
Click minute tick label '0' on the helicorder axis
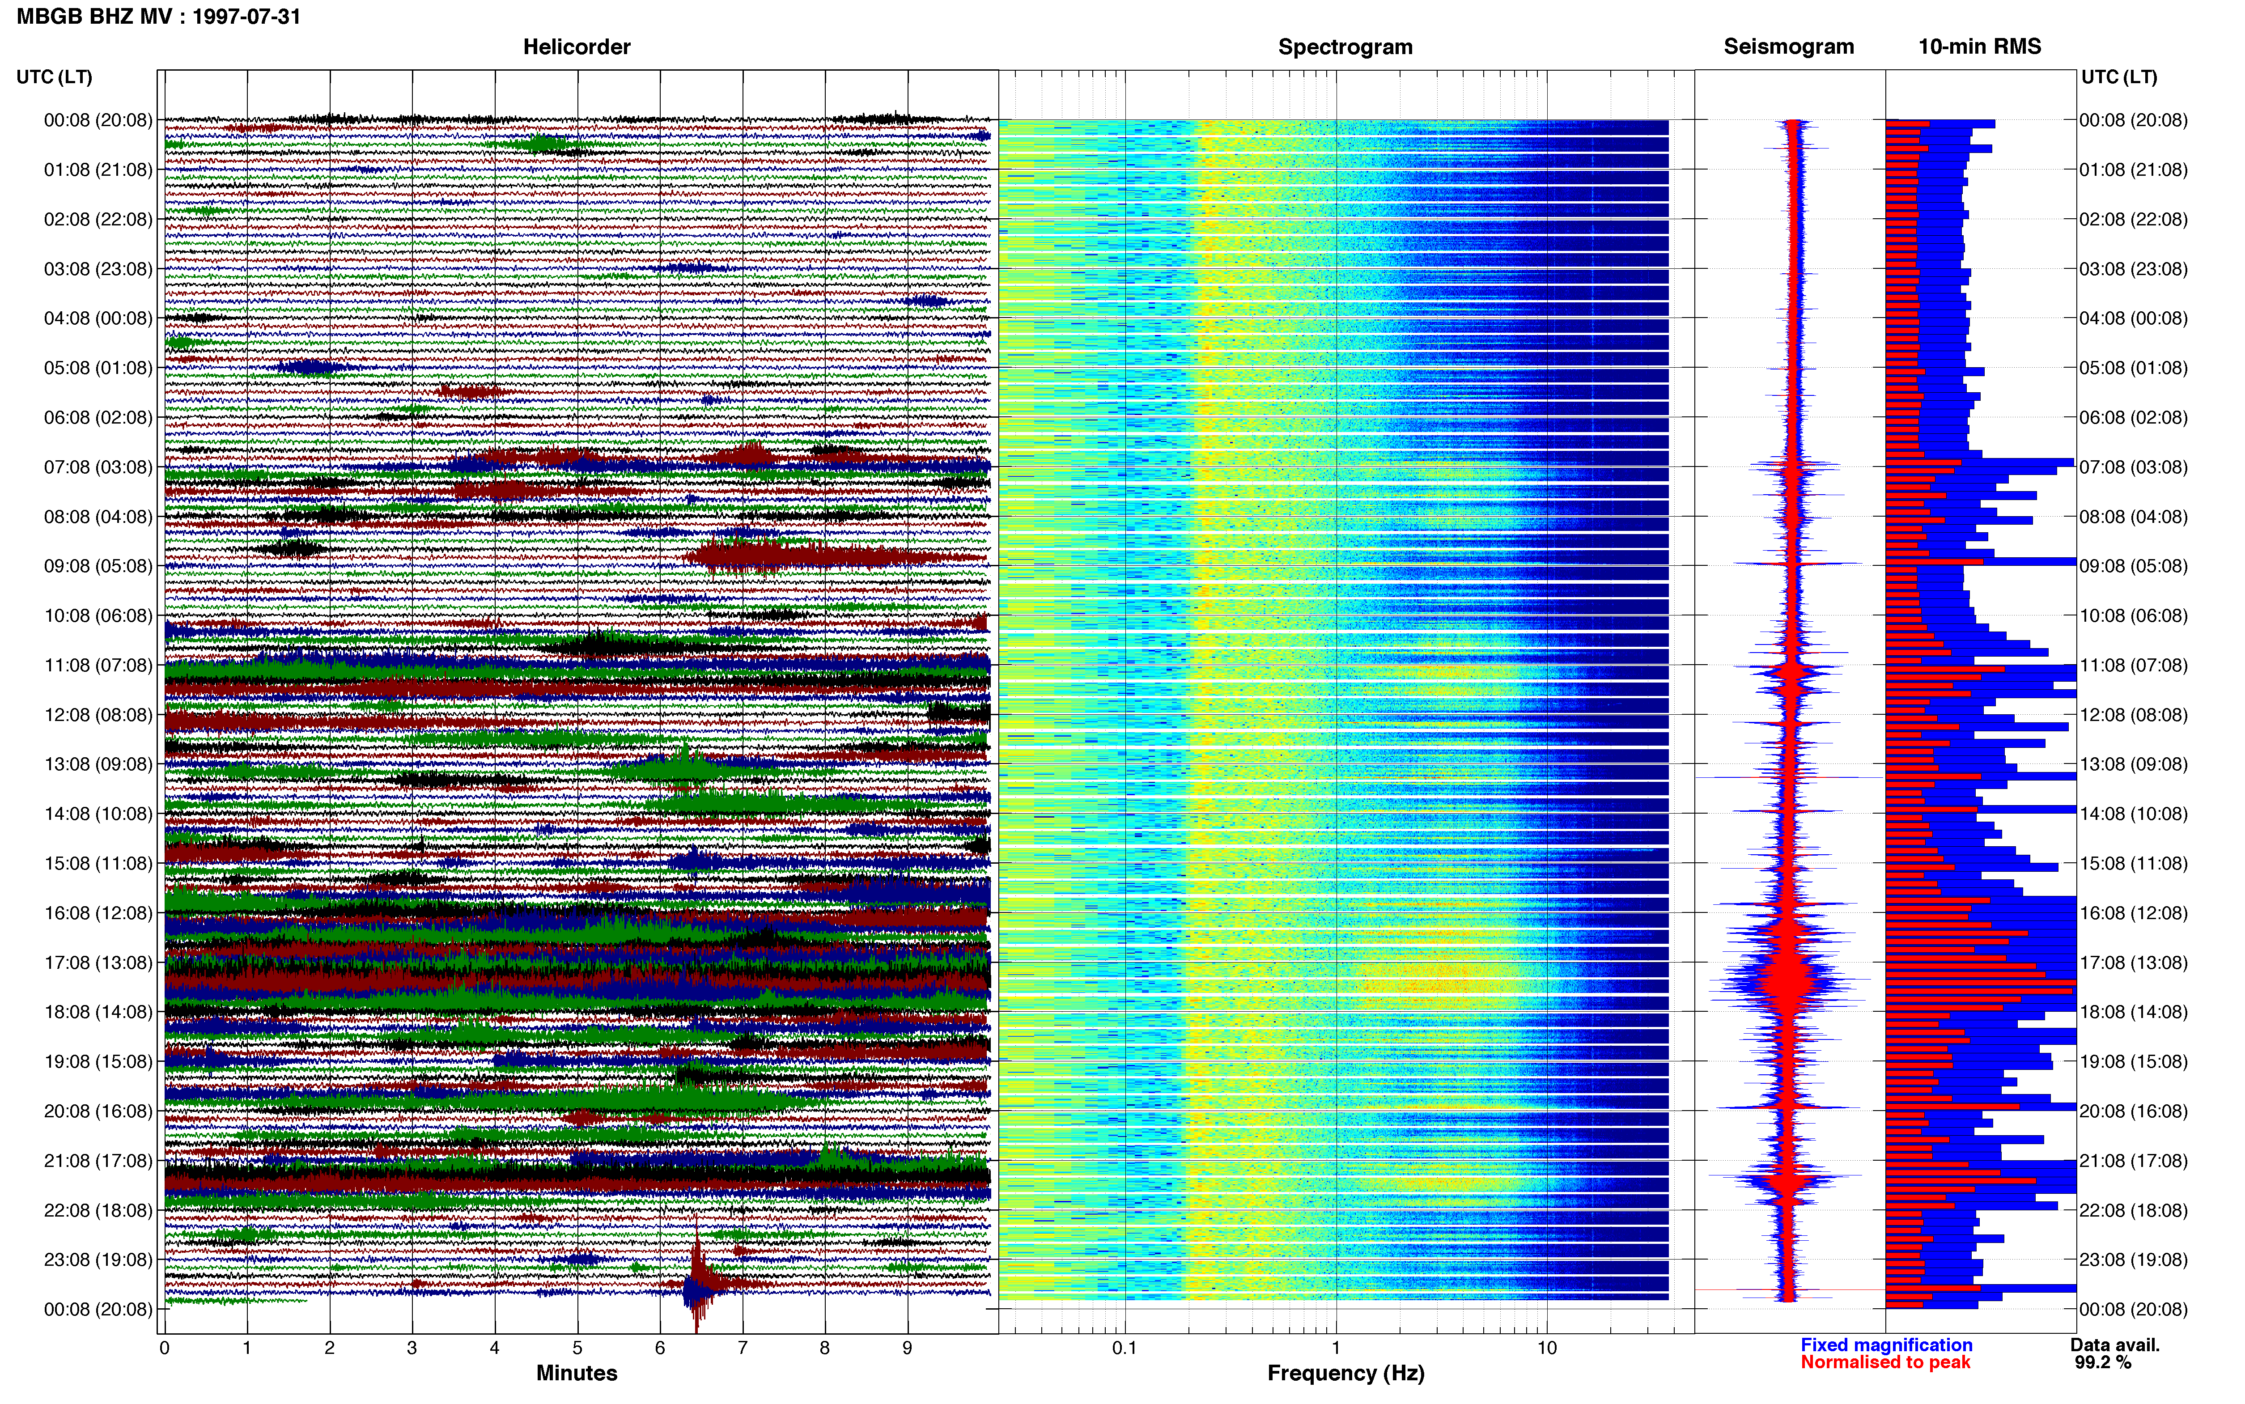164,1348
